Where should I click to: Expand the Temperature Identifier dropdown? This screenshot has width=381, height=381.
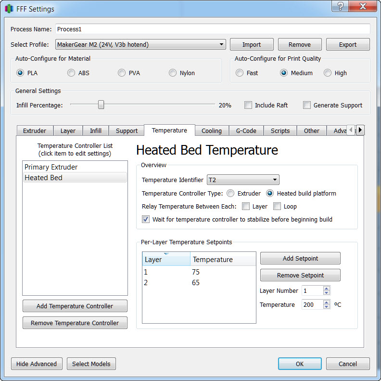[243, 180]
